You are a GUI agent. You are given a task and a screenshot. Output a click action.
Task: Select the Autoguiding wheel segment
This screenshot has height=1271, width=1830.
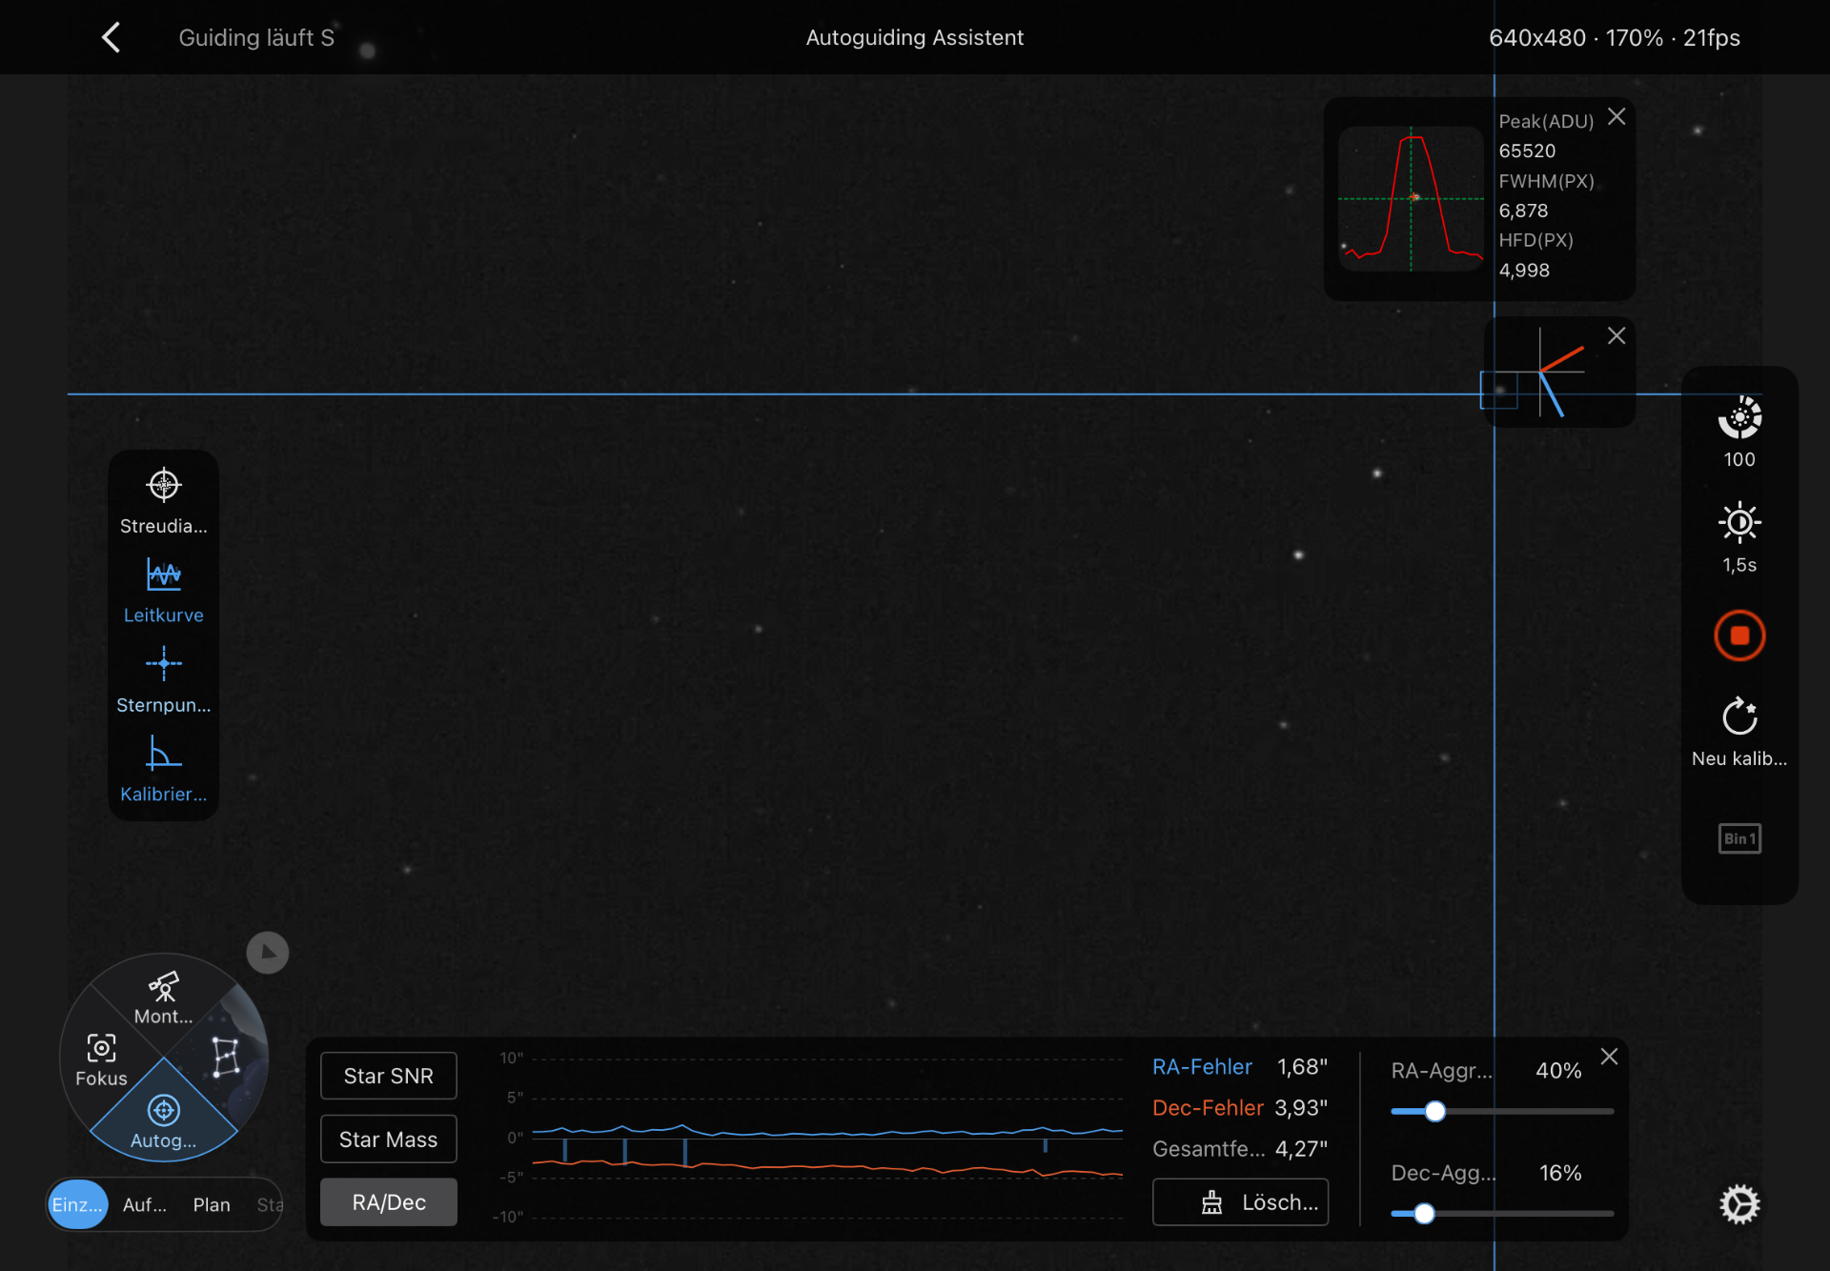coord(164,1122)
